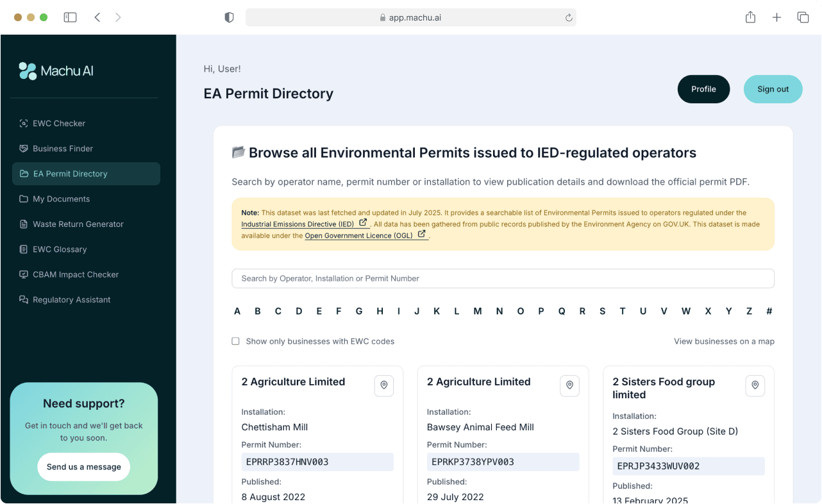
Task: Click the Waste Return Generator document icon
Action: click(x=24, y=224)
